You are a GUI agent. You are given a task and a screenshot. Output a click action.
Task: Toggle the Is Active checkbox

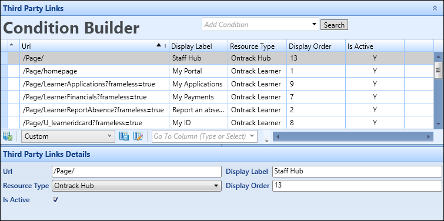pos(55,200)
